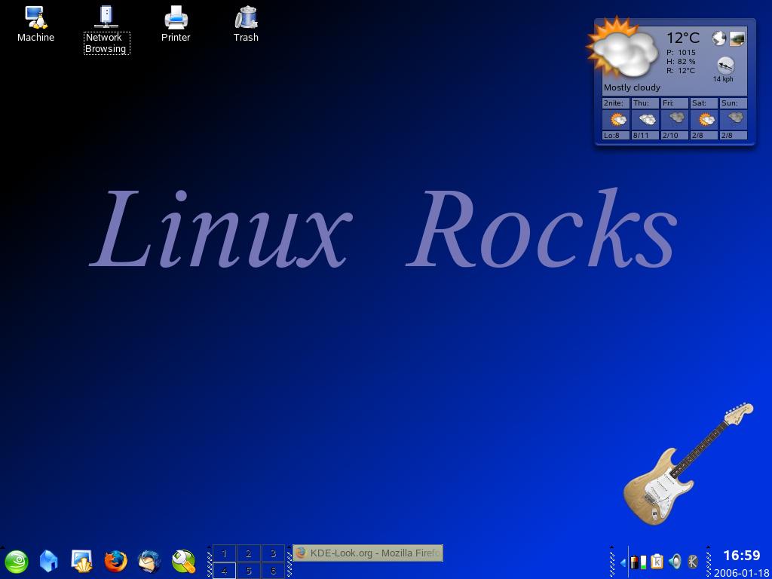Open the openSUSE application launcher menu
Image resolution: width=772 pixels, height=579 pixels.
pos(15,562)
